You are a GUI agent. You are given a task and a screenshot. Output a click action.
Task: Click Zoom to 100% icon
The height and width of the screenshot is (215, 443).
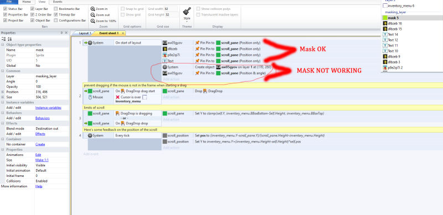coord(92,21)
